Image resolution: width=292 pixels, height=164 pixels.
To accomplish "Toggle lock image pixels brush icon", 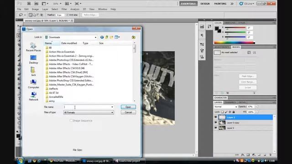I will [226, 112].
